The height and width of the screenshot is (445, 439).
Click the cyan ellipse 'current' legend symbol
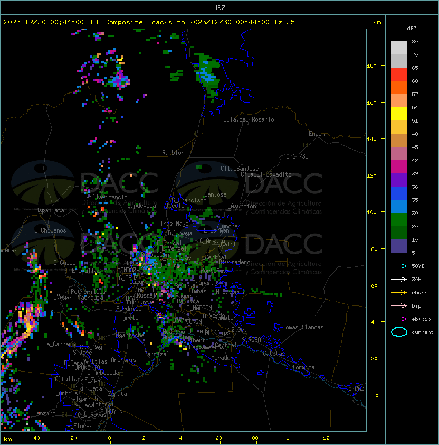(399, 332)
